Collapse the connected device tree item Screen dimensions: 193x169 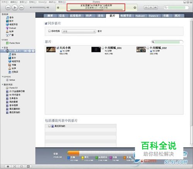(5, 51)
